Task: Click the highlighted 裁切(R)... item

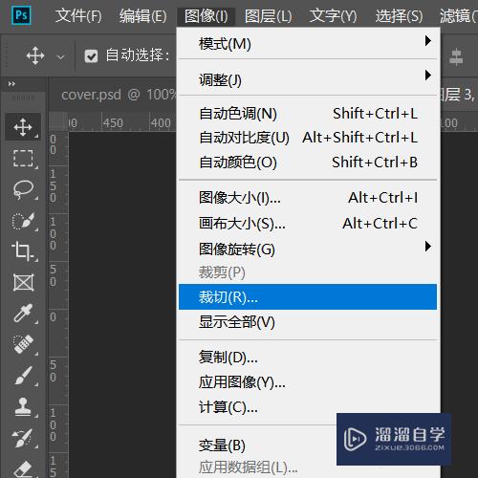Action: pos(308,297)
